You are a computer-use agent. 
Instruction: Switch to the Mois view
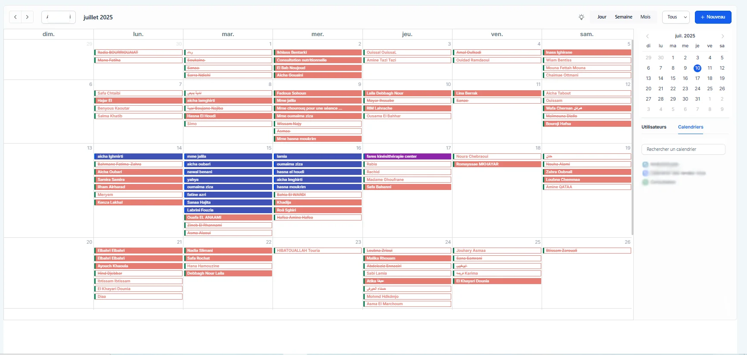[x=645, y=17]
